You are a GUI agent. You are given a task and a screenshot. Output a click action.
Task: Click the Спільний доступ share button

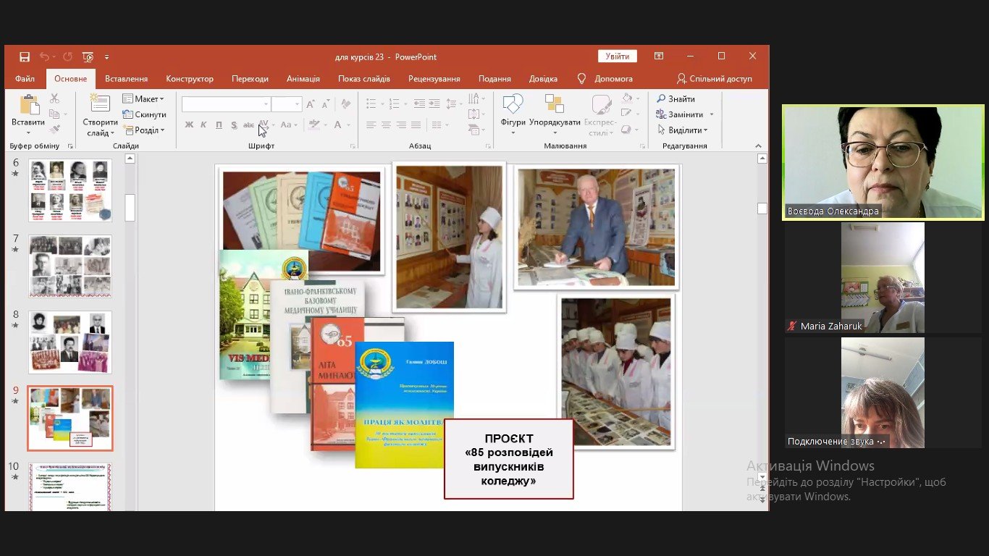[x=714, y=79]
